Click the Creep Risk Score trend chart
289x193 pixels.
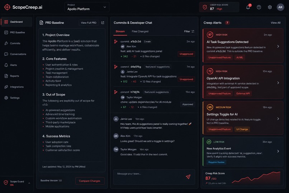pyautogui.click(x=256, y=178)
